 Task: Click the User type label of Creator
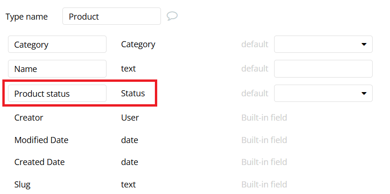(x=130, y=117)
